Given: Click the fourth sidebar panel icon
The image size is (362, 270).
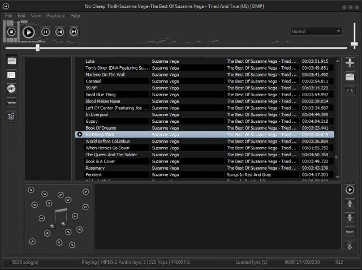Looking at the screenshot, I should click(11, 102).
